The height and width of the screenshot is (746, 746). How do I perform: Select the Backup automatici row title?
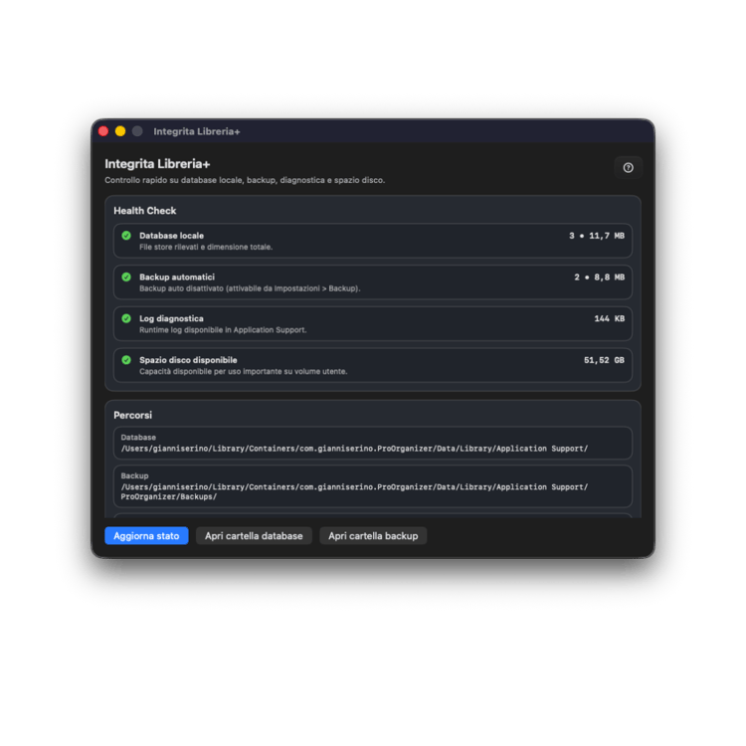[177, 277]
